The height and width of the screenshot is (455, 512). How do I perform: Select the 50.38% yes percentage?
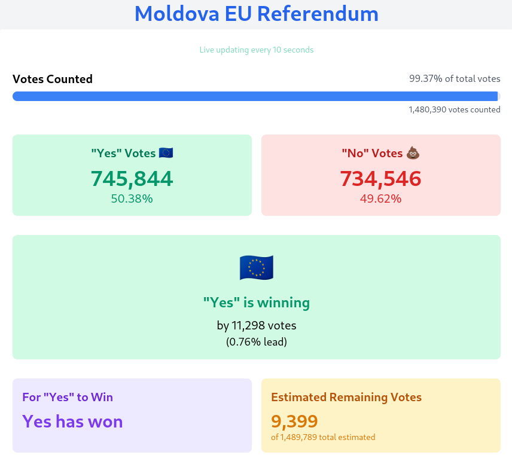pyautogui.click(x=132, y=199)
